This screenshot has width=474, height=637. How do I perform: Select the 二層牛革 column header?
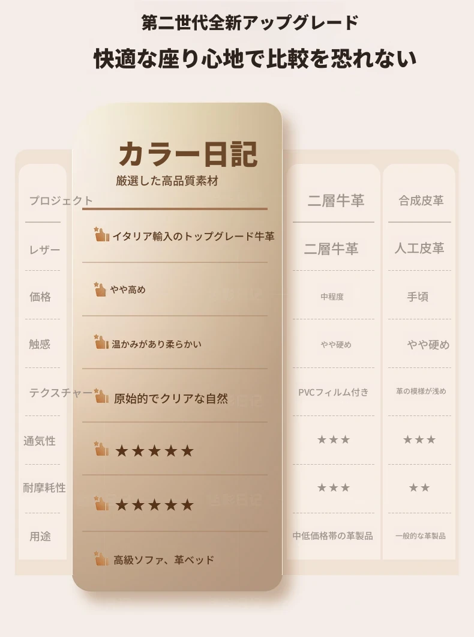(x=335, y=201)
